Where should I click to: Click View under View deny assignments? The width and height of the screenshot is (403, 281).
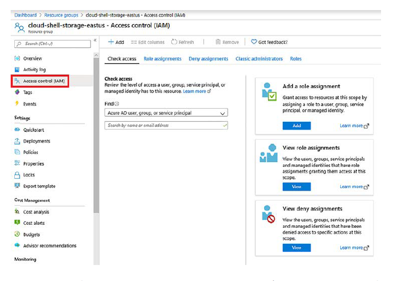(x=296, y=247)
